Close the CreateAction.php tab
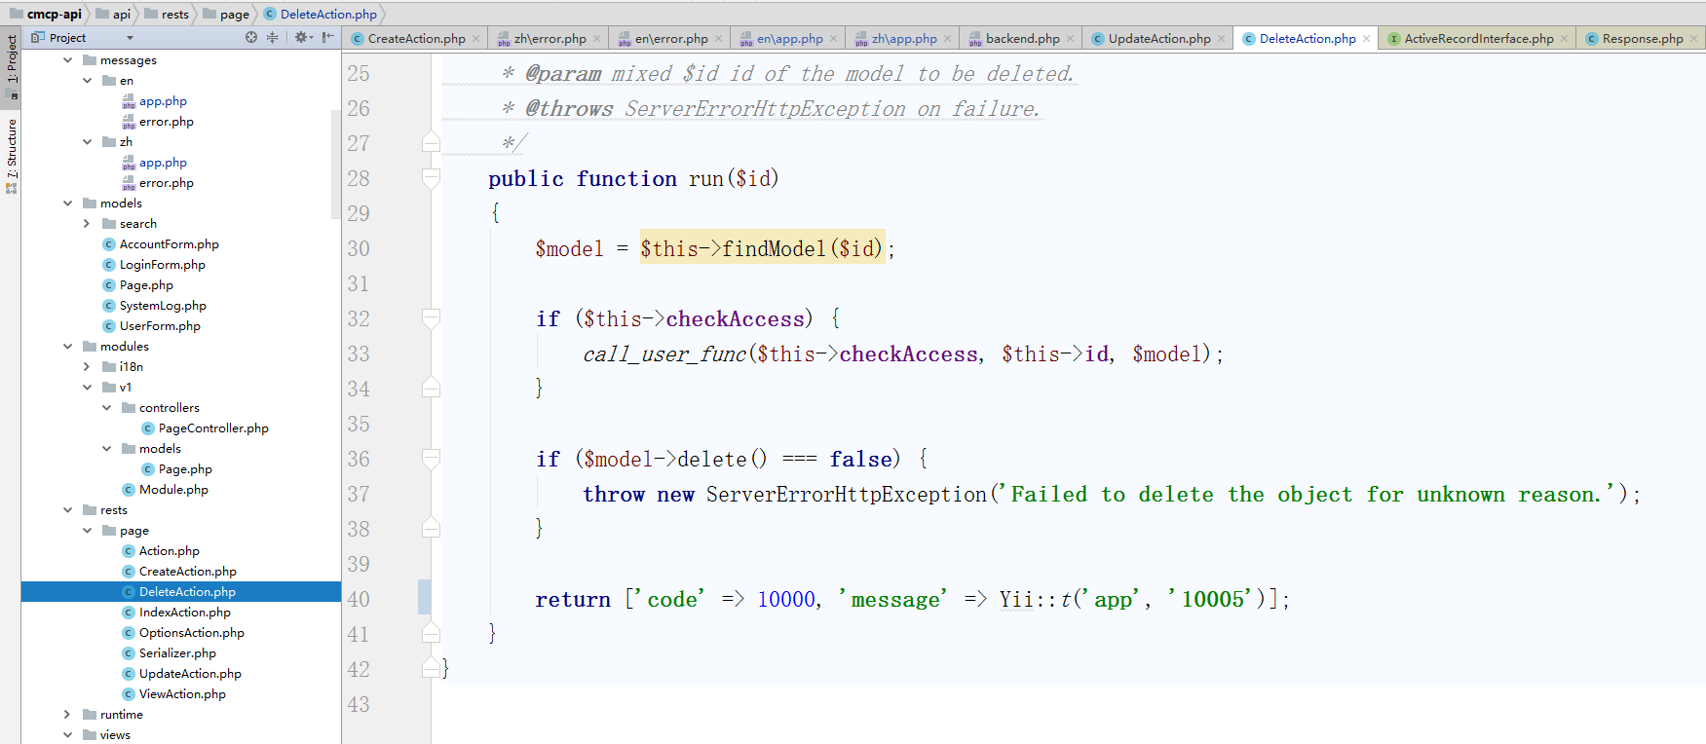Image resolution: width=1706 pixels, height=744 pixels. click(476, 39)
